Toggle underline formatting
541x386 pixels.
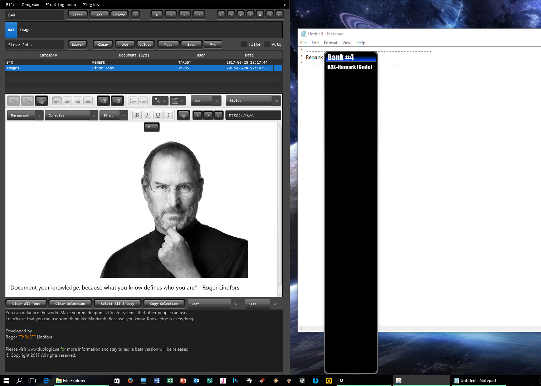click(x=158, y=115)
